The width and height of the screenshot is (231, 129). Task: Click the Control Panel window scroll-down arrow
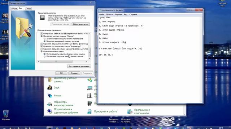184,114
